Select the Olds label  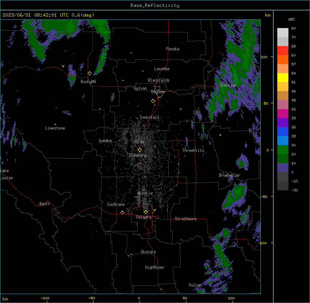140,142
